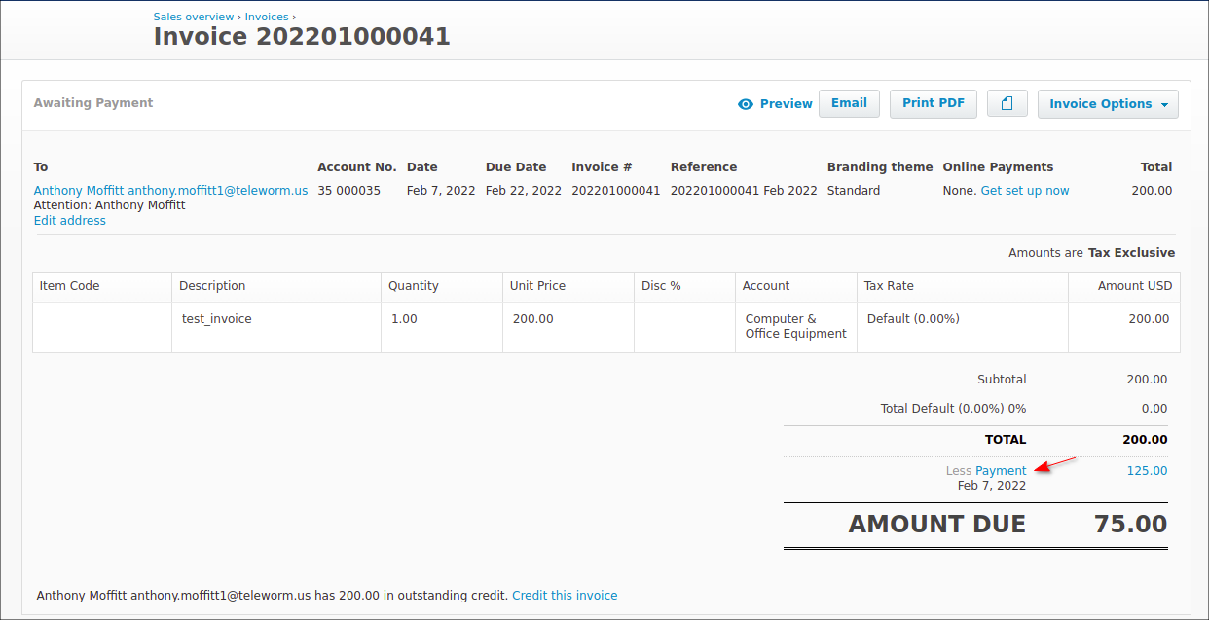This screenshot has width=1209, height=620.
Task: Click the 125.00 payment amount
Action: pos(1147,471)
